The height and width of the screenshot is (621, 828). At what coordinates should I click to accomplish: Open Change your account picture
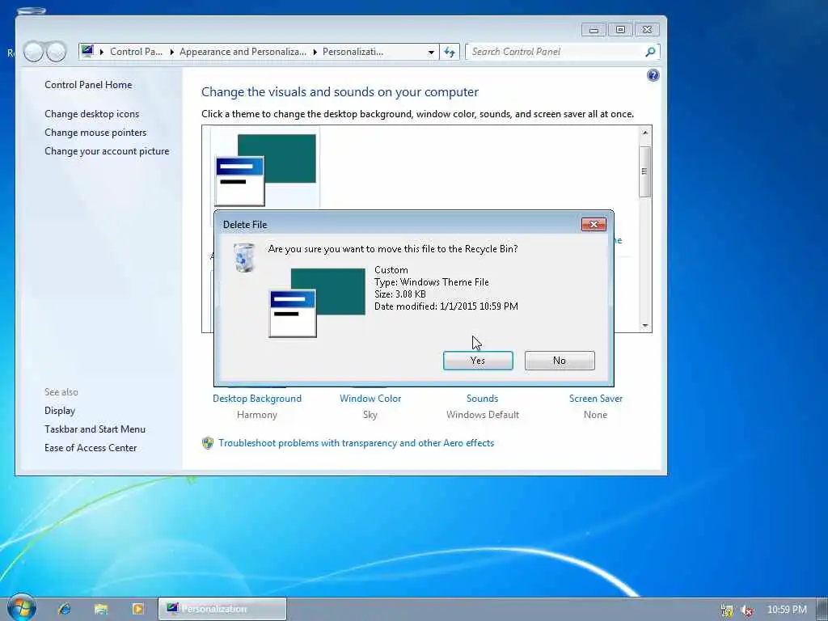click(107, 151)
